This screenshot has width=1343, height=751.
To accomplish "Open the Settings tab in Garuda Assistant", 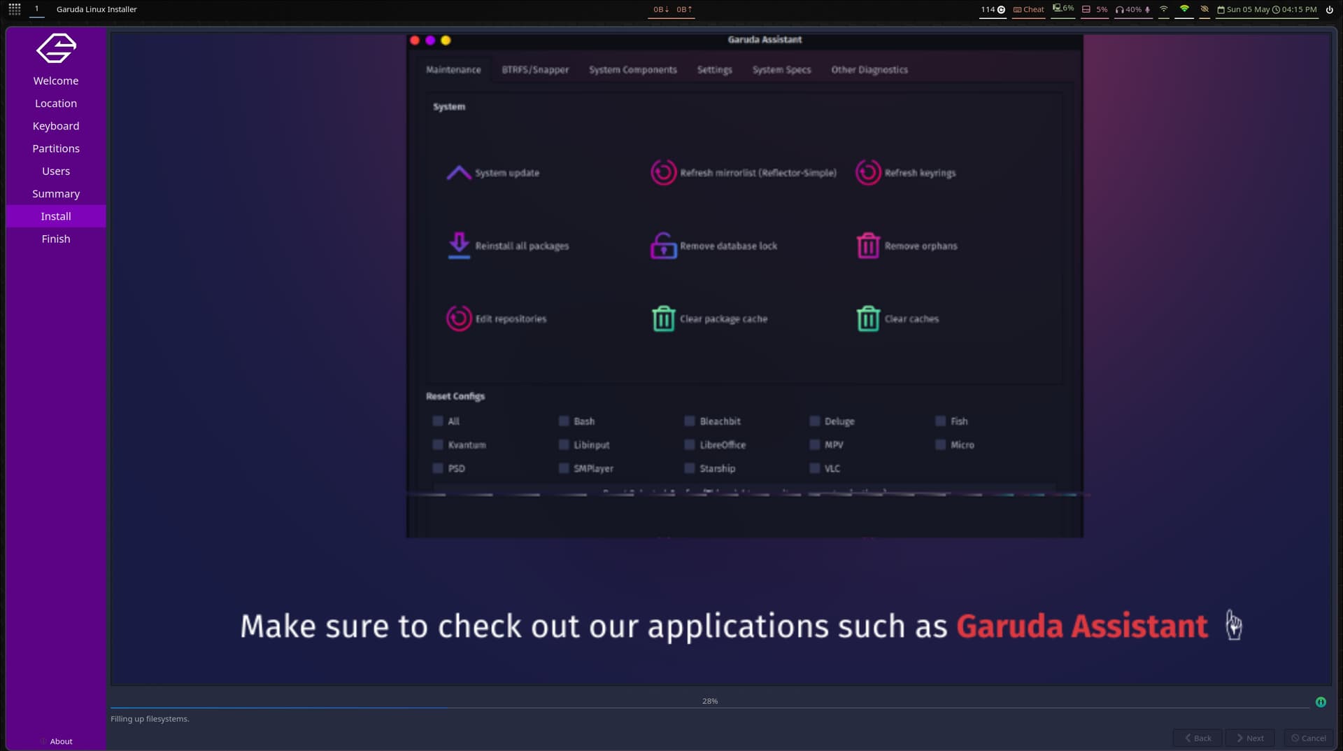I will 714,70.
